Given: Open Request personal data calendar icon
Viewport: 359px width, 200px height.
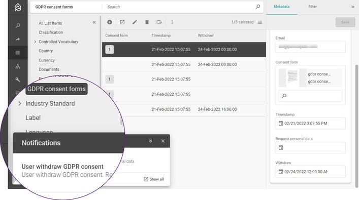Looking at the screenshot, I should click(x=281, y=147).
